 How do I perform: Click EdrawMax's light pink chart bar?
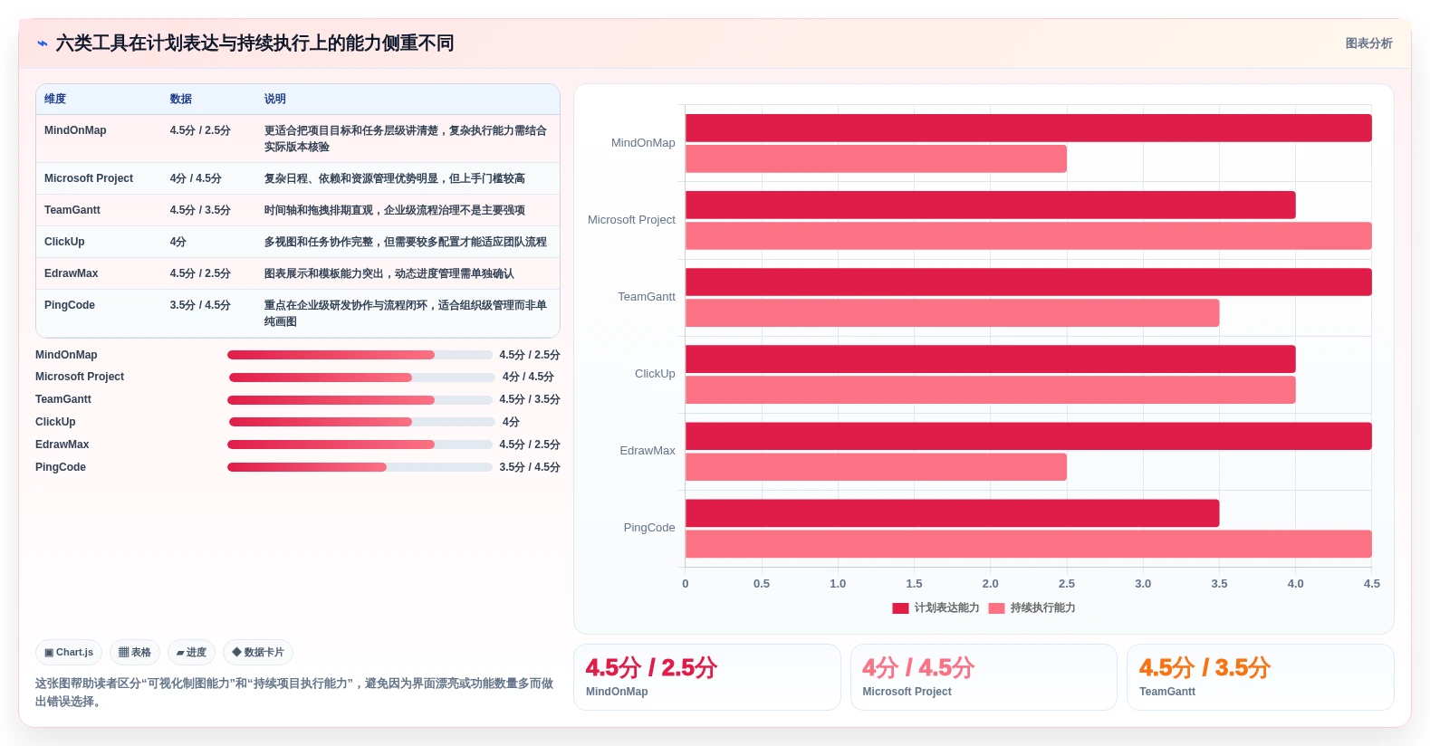[x=876, y=467]
